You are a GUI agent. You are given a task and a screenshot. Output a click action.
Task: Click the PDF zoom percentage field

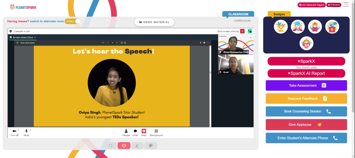tap(112, 43)
